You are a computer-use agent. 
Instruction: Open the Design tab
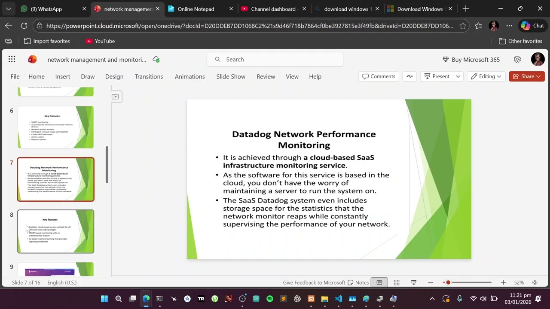114,76
